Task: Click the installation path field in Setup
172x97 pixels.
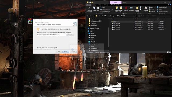Action: 51,35
